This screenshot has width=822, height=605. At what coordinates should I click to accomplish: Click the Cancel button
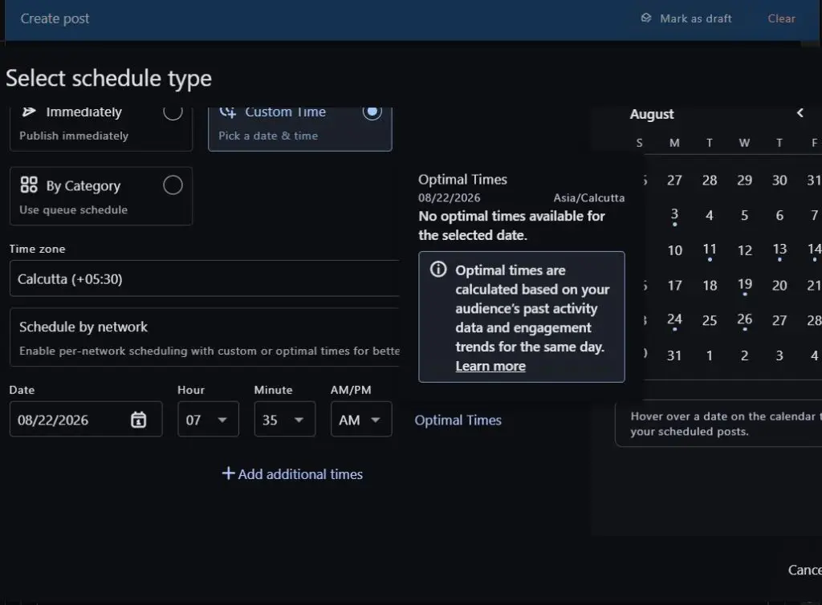(x=804, y=570)
